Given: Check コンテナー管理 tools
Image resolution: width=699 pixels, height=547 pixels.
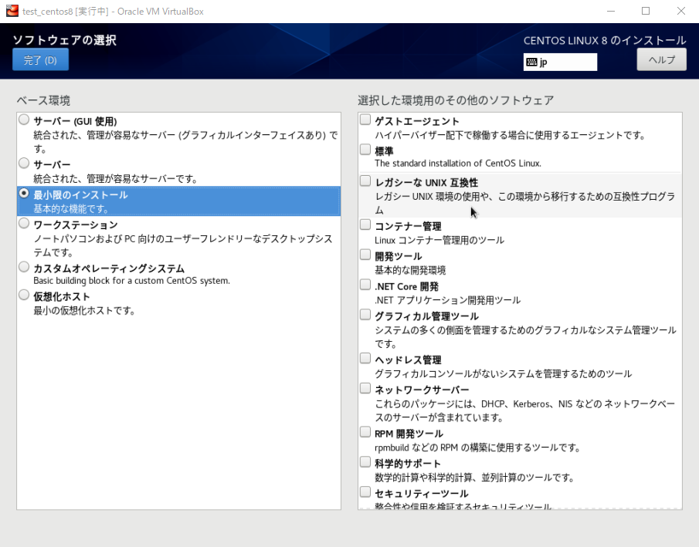Looking at the screenshot, I should pyautogui.click(x=365, y=225).
